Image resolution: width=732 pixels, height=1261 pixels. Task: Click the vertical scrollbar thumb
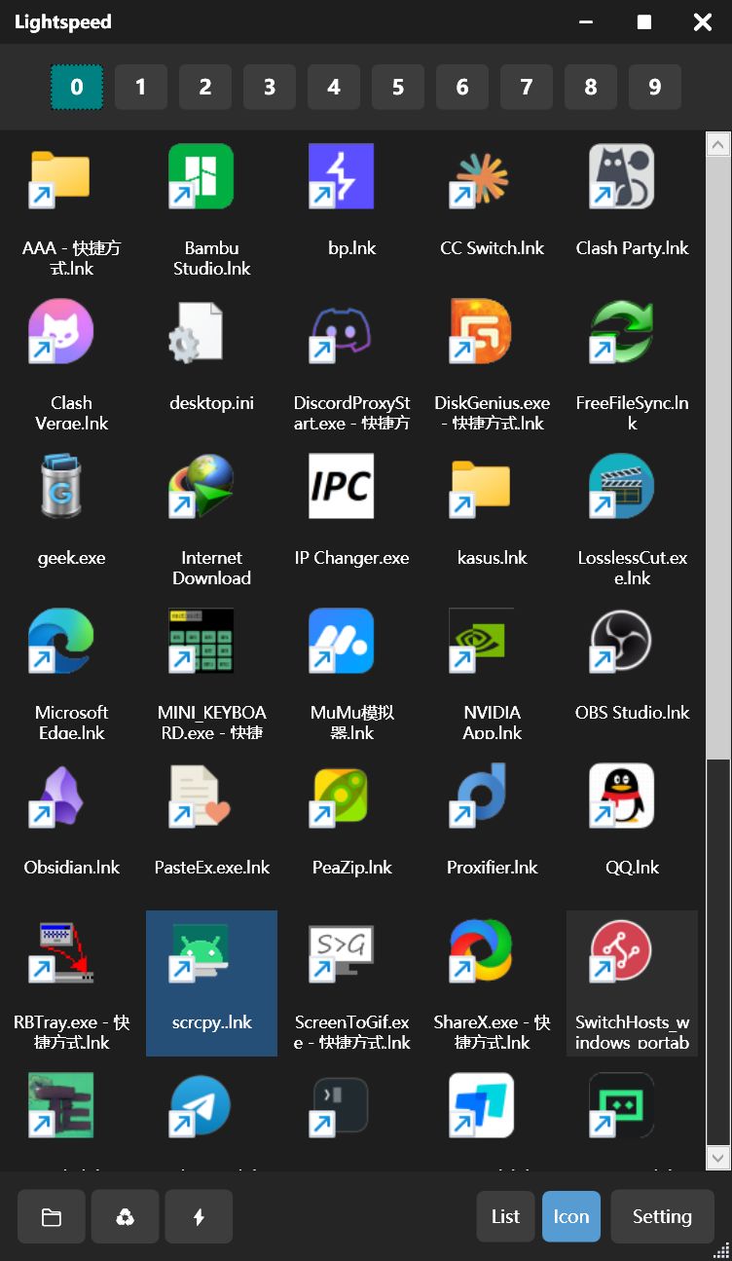coord(718,458)
